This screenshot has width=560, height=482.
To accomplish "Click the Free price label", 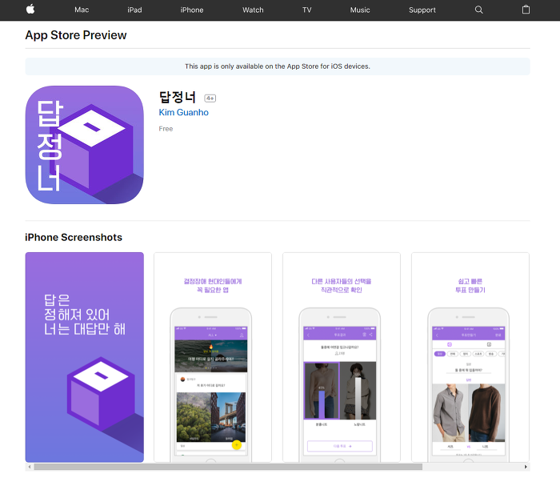I will coord(166,129).
